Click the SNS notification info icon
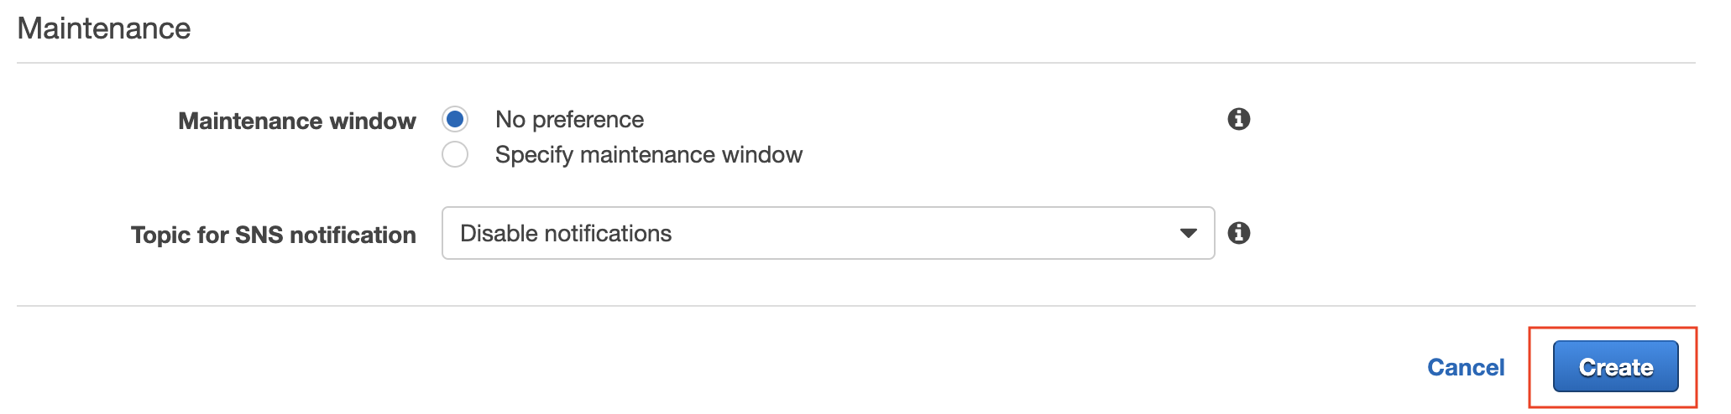This screenshot has width=1731, height=414. tap(1238, 233)
